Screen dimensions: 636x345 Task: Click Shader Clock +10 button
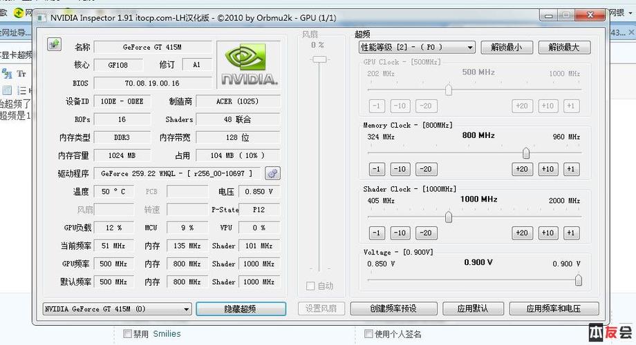coord(548,233)
